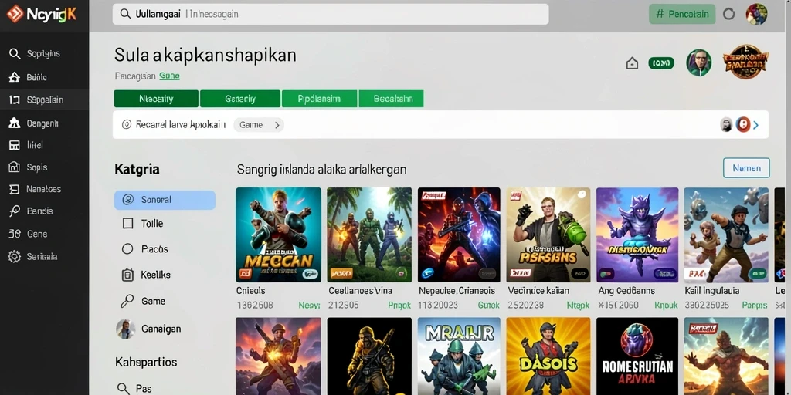The height and width of the screenshot is (395, 791).
Task: Select the Nanatoes sidebar icon
Action: [15, 190]
